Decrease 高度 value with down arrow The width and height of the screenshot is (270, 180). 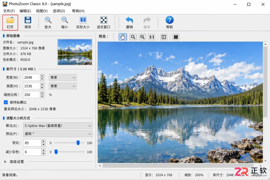click(x=42, y=87)
